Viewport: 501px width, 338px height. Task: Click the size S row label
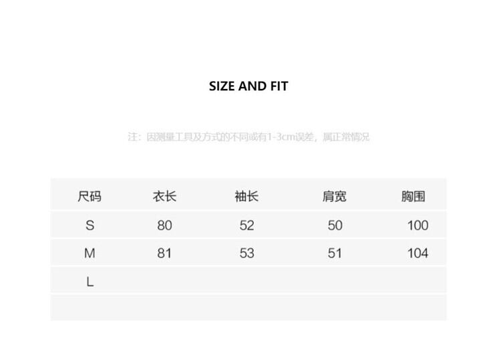90,226
